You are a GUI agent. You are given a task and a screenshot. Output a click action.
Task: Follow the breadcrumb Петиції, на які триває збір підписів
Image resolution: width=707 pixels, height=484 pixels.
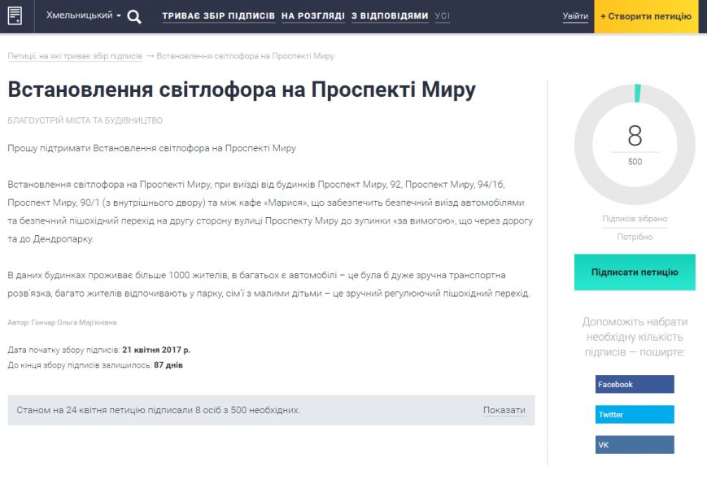coord(75,56)
